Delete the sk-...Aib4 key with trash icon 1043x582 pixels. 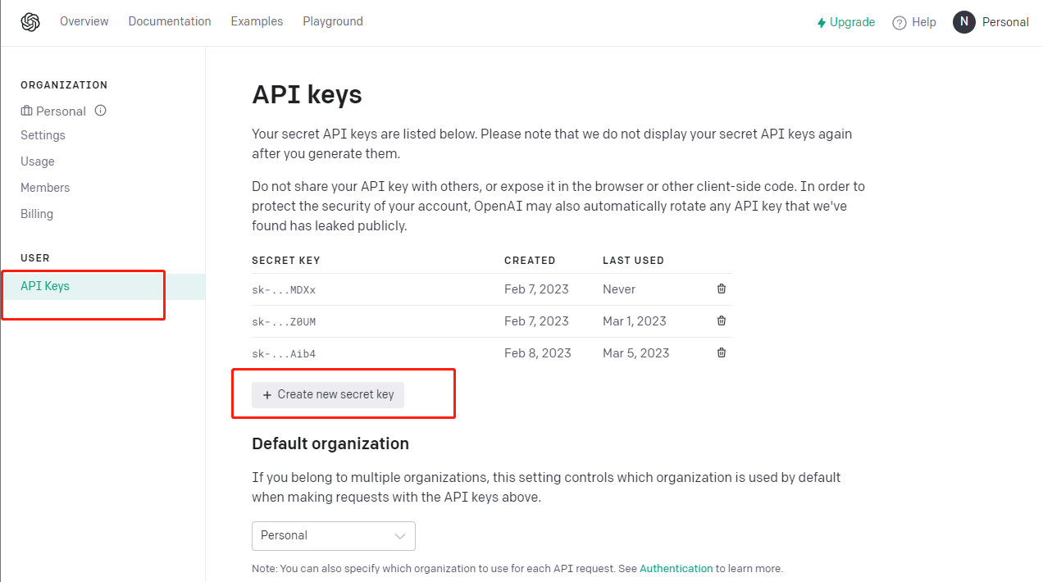(722, 352)
